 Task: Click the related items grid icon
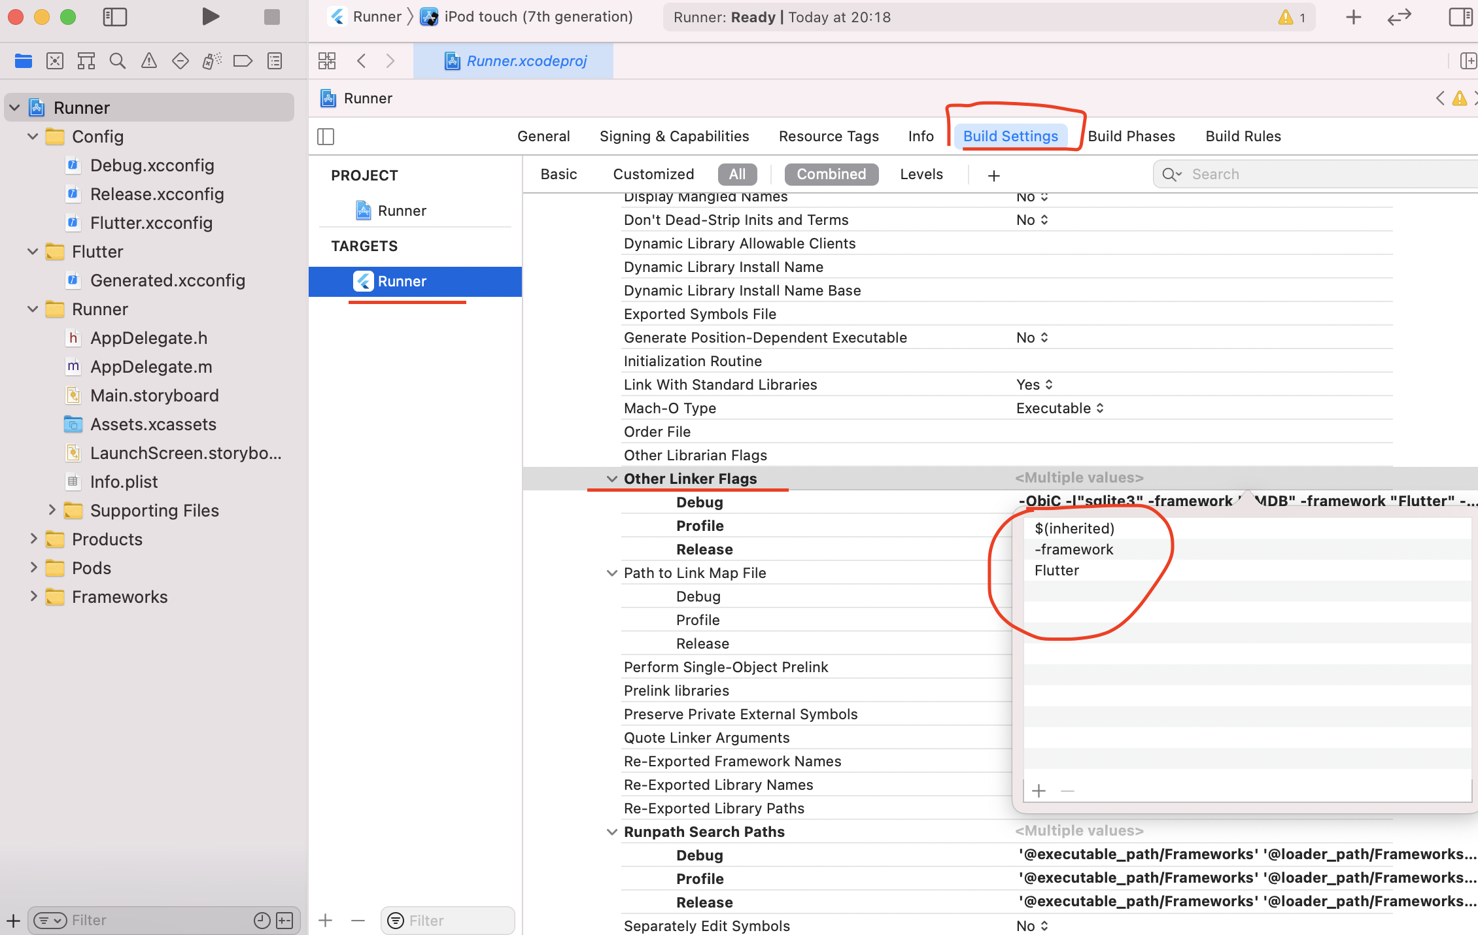click(327, 61)
